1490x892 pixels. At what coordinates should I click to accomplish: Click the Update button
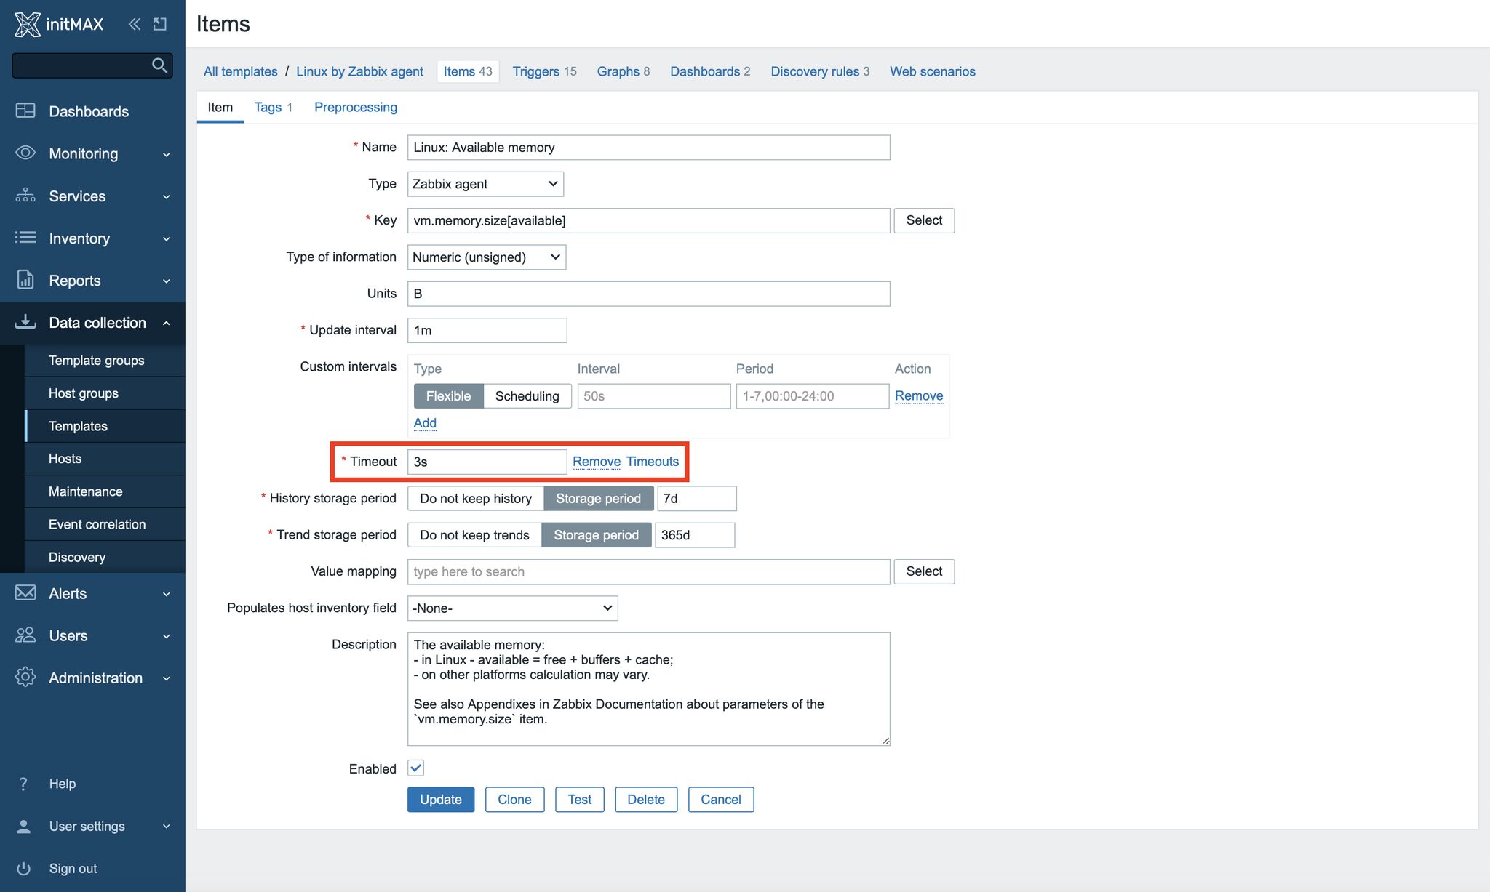pos(441,800)
